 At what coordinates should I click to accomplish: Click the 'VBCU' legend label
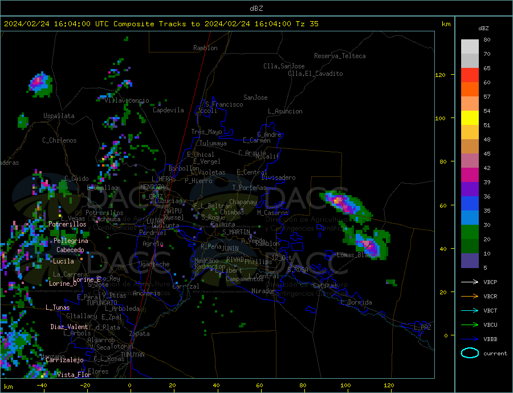pyautogui.click(x=490, y=325)
